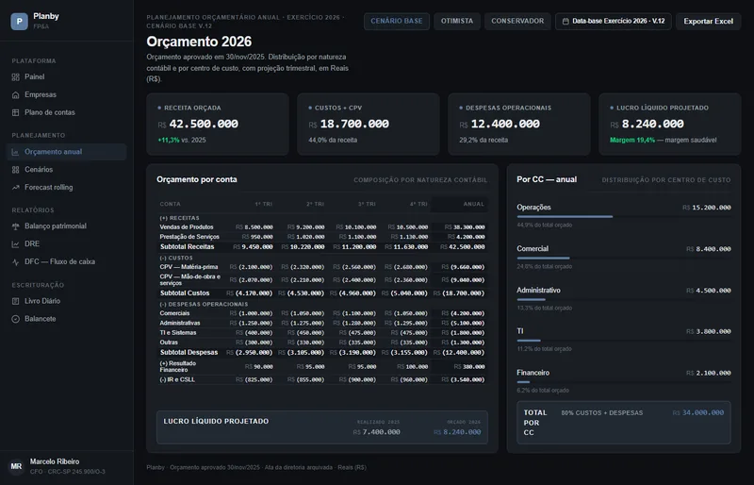Click the Subtotal Receitas row label
Image resolution: width=754 pixels, height=485 pixels.
pyautogui.click(x=187, y=246)
